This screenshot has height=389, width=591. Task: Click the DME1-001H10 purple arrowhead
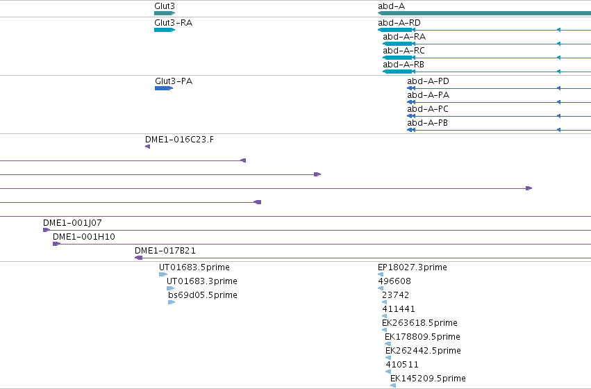point(56,244)
